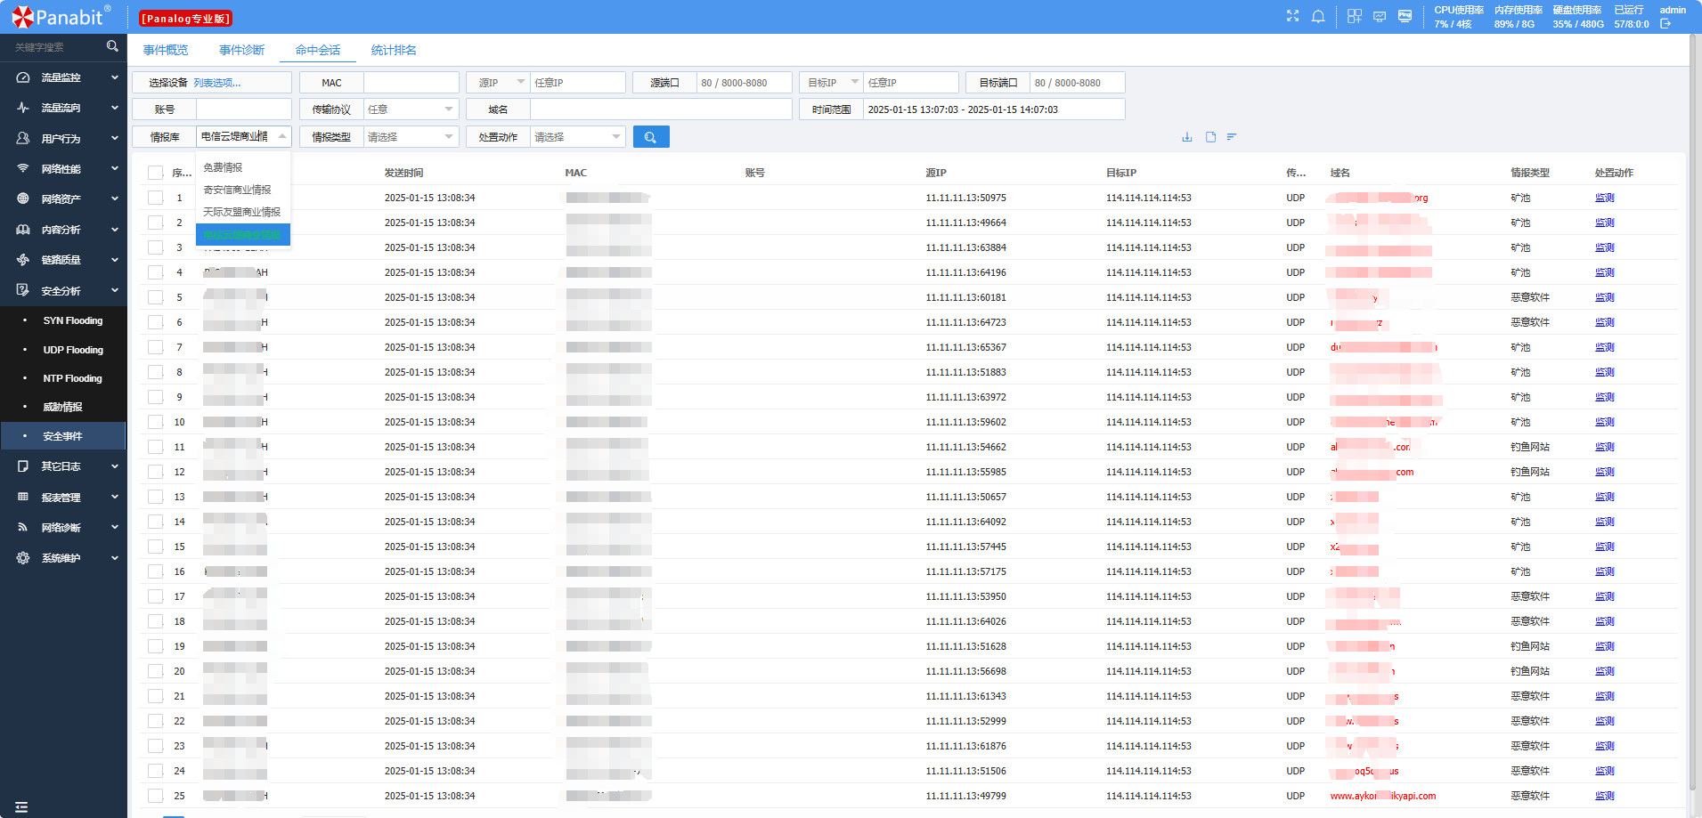The width and height of the screenshot is (1702, 818).
Task: Select 免费情报 from the dropdown list
Action: pyautogui.click(x=243, y=167)
